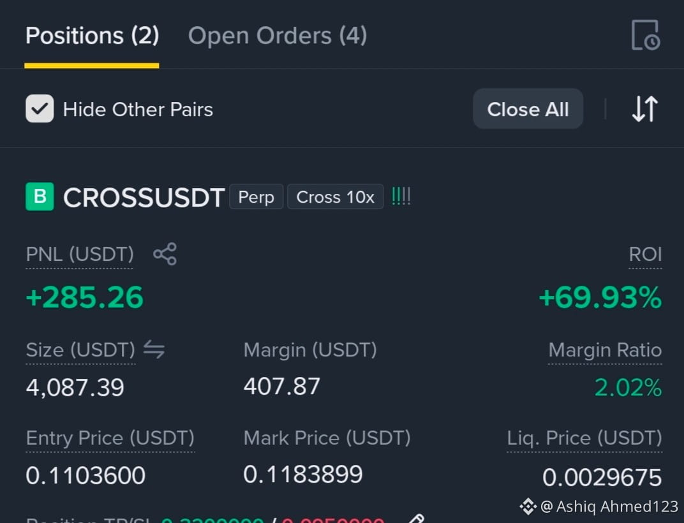Tap the green B buy badge
684x523 pixels.
(40, 196)
